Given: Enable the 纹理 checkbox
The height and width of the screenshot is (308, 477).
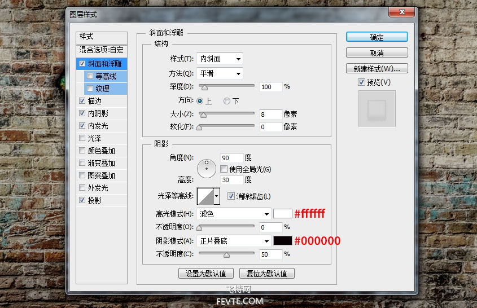Looking at the screenshot, I should click(x=90, y=89).
